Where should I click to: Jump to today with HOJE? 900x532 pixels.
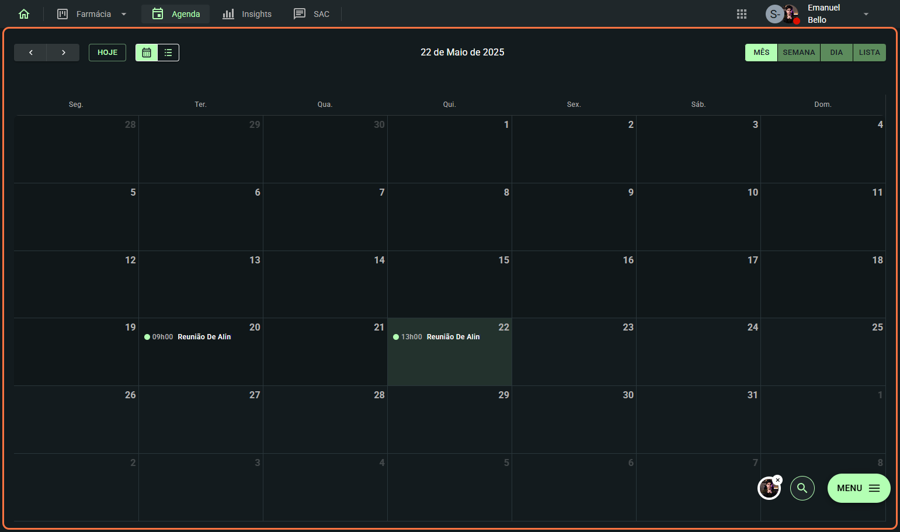pos(107,53)
